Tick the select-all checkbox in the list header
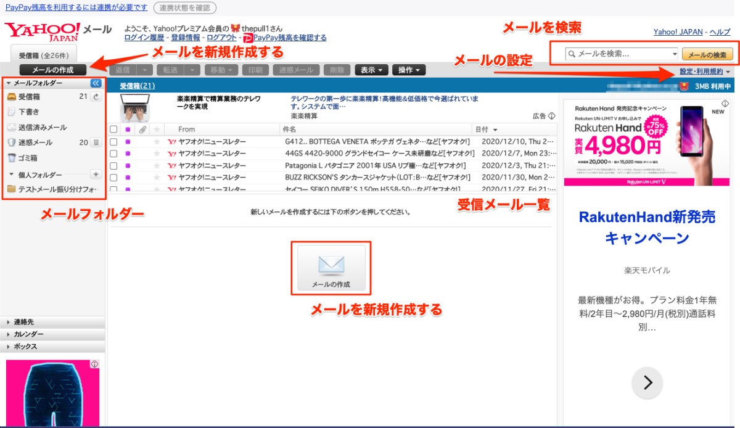740x428 pixels. 113,130
